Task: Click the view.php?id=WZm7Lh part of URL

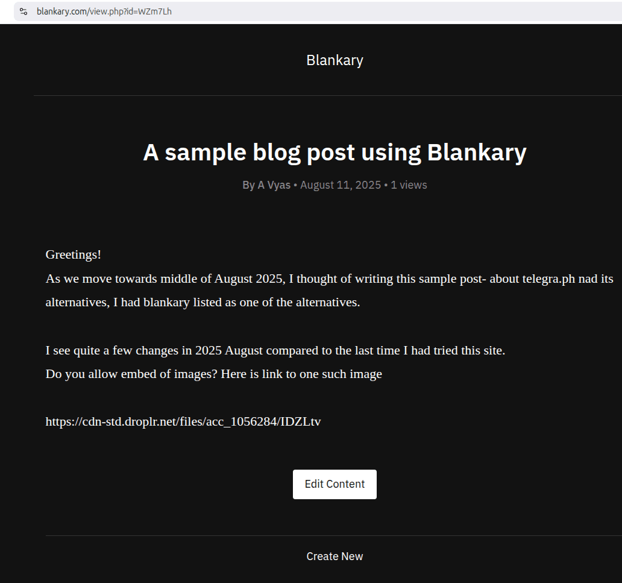Action: [x=130, y=11]
